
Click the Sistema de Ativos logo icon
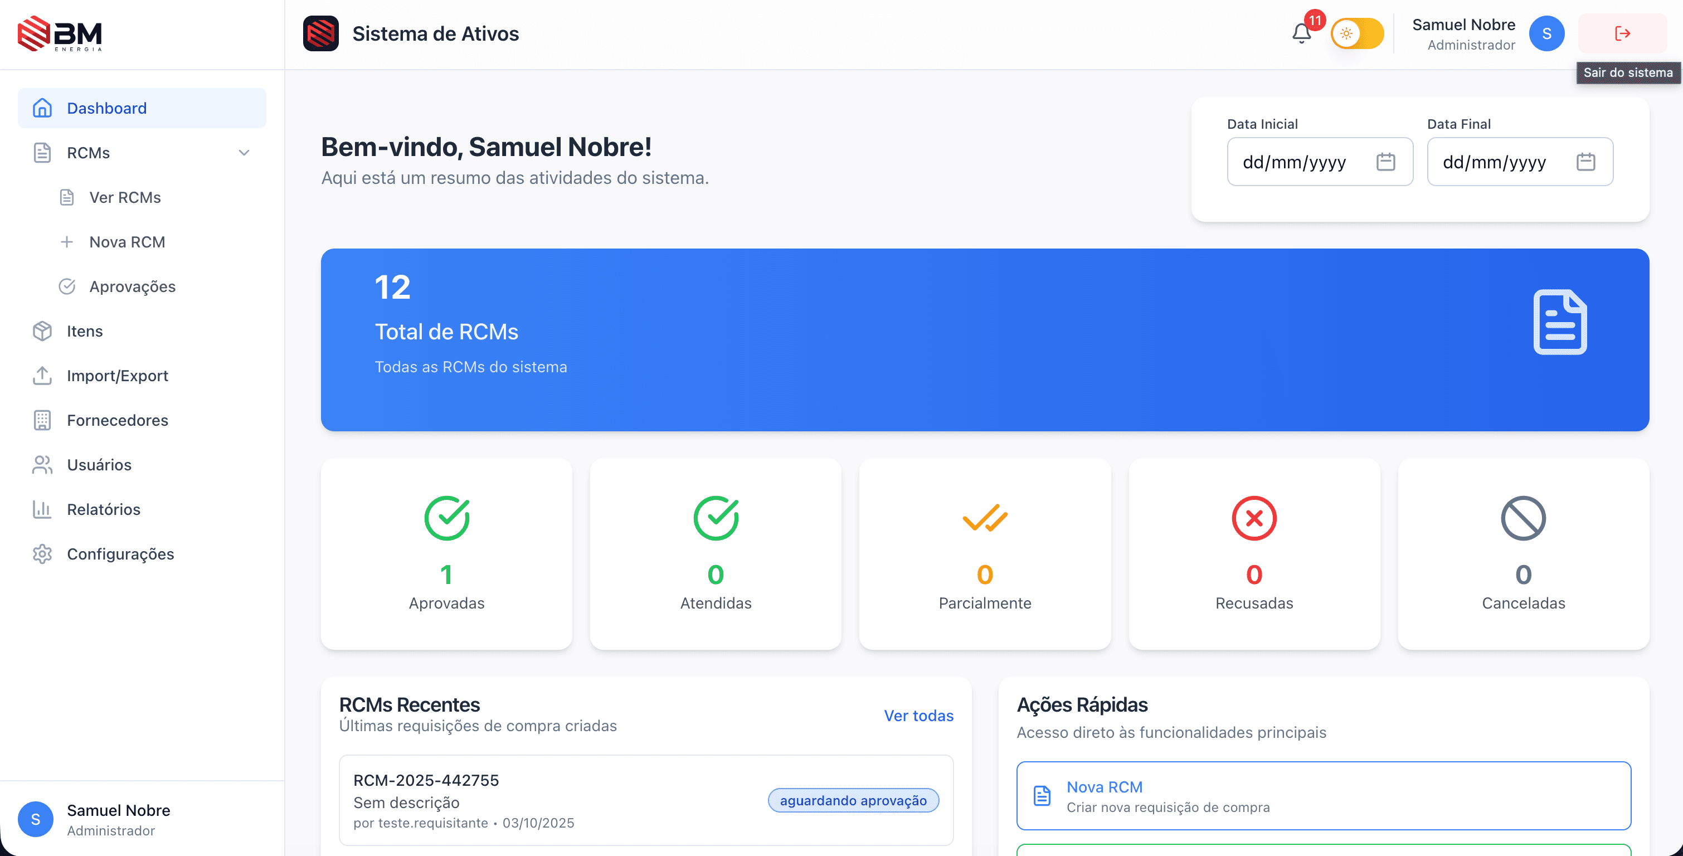(x=321, y=33)
